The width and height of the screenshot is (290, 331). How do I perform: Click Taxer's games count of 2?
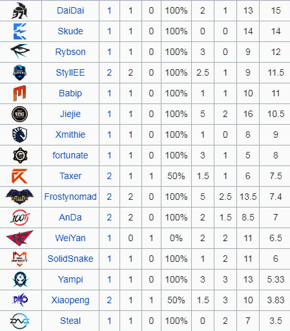(x=109, y=176)
